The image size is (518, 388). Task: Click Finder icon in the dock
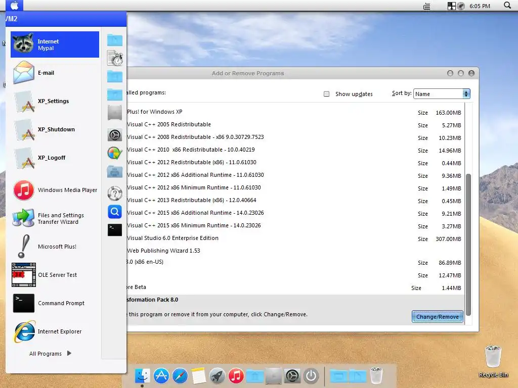point(142,375)
